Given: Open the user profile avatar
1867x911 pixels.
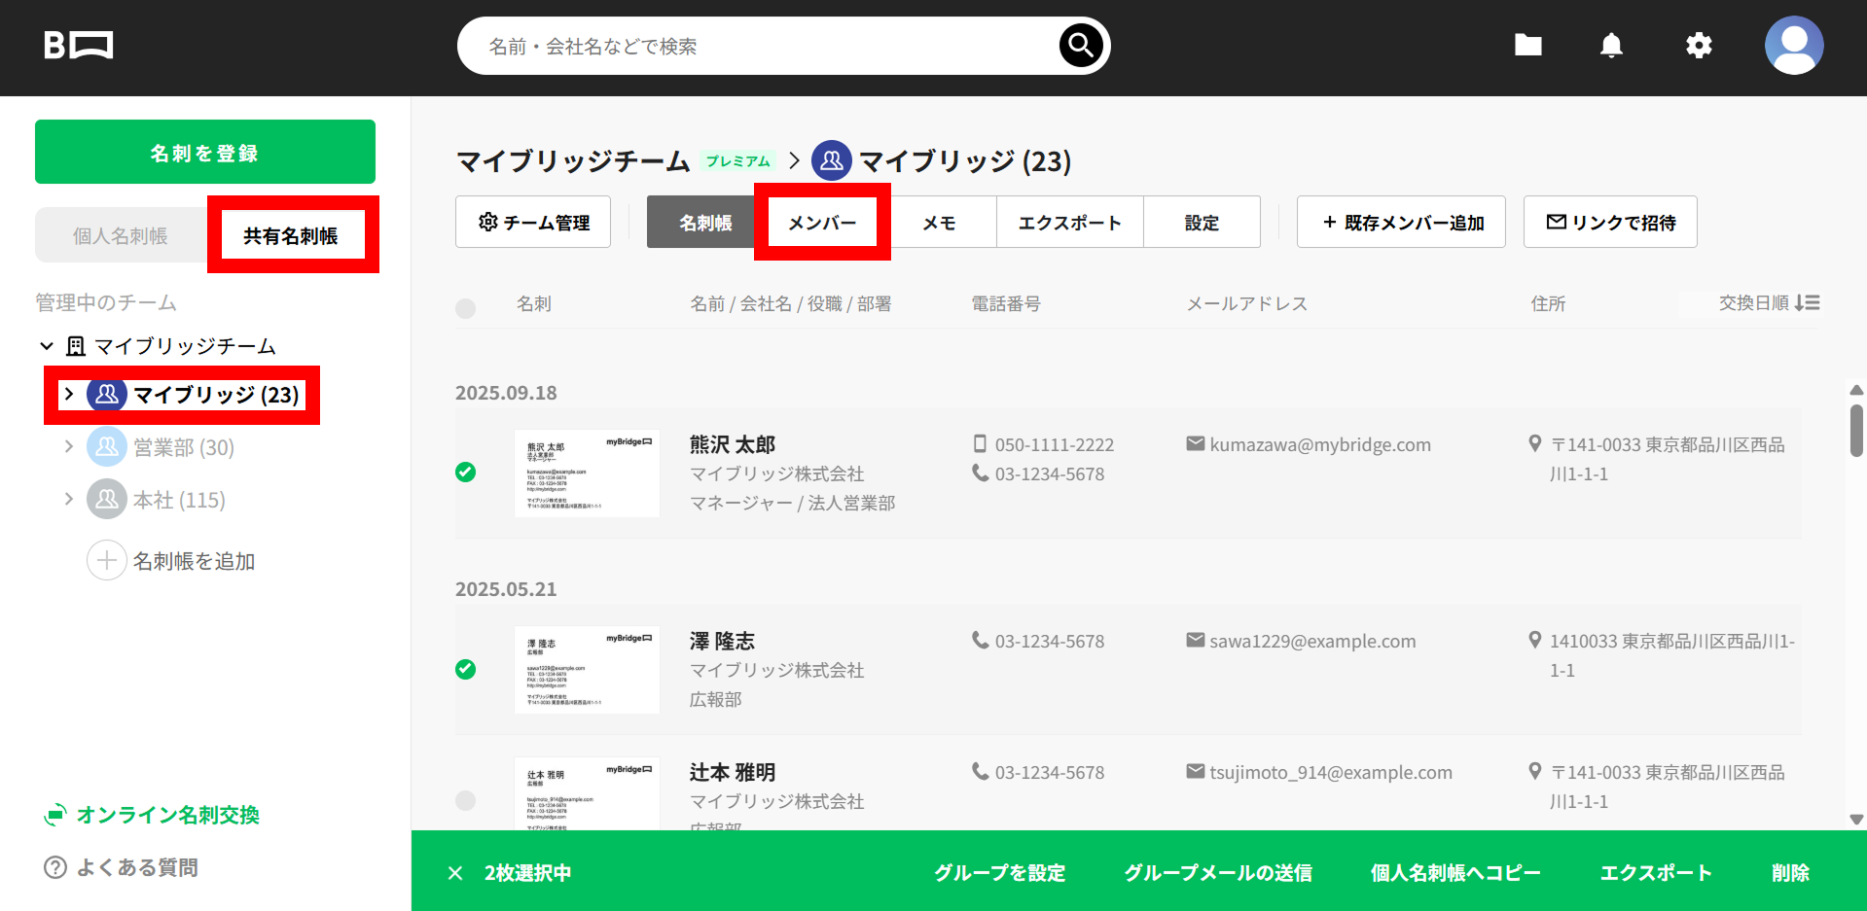Looking at the screenshot, I should point(1793,45).
